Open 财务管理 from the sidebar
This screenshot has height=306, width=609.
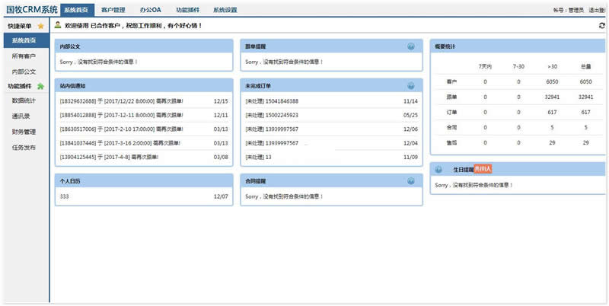(x=24, y=132)
